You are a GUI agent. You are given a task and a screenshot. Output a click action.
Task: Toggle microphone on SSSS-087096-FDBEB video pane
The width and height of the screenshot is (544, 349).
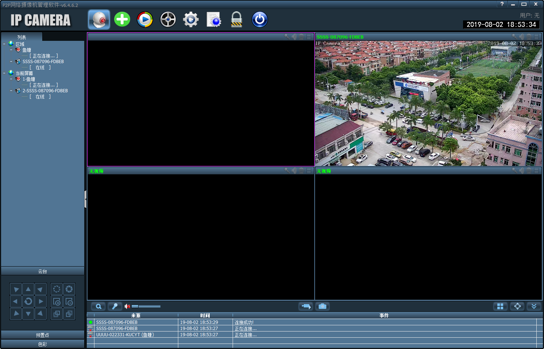(514, 37)
